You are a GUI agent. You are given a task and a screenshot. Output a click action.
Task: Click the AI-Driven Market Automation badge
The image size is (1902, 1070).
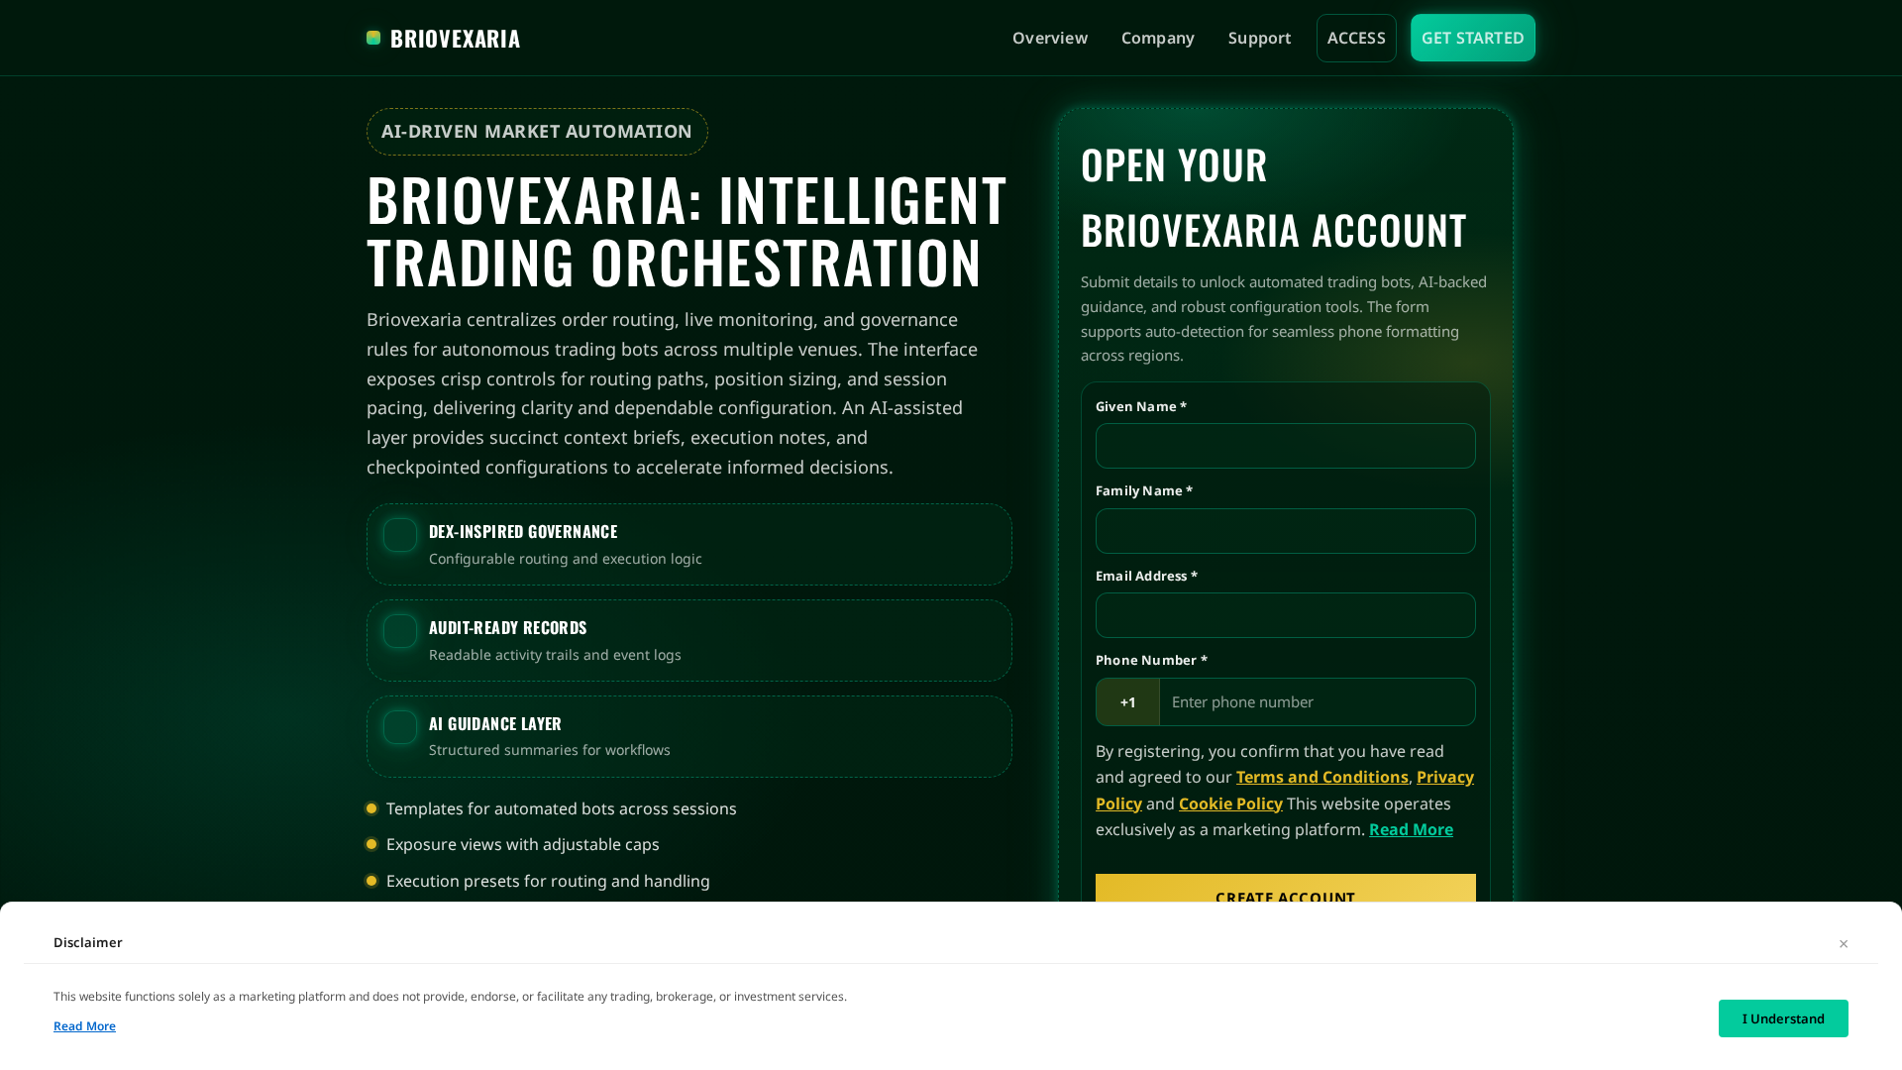click(x=537, y=132)
